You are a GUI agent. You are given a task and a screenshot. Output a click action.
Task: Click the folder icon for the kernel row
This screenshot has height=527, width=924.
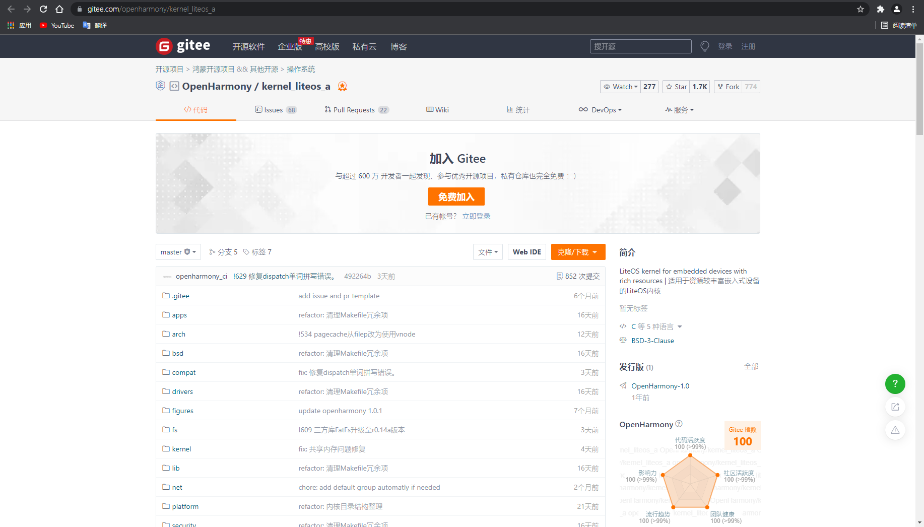click(x=166, y=448)
